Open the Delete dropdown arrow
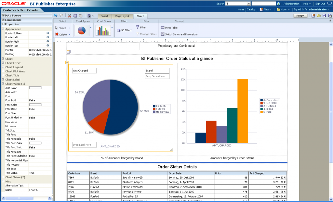Viewport: 333px width, 202px height. coord(69,34)
